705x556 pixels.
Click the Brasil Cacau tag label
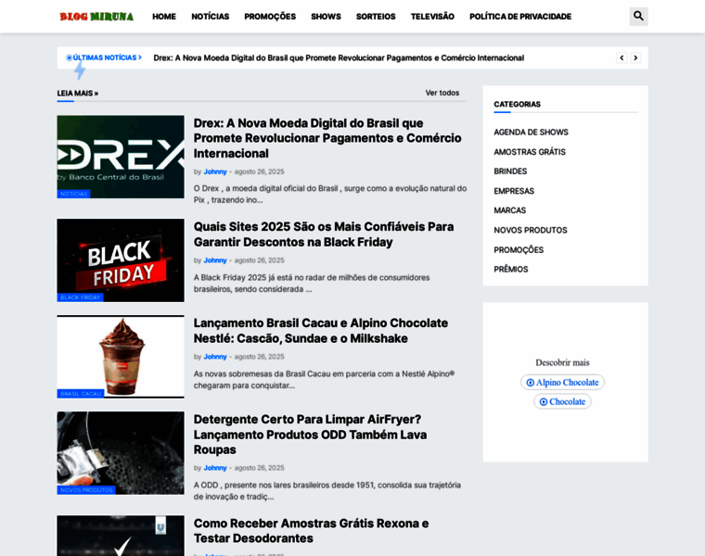[81, 394]
